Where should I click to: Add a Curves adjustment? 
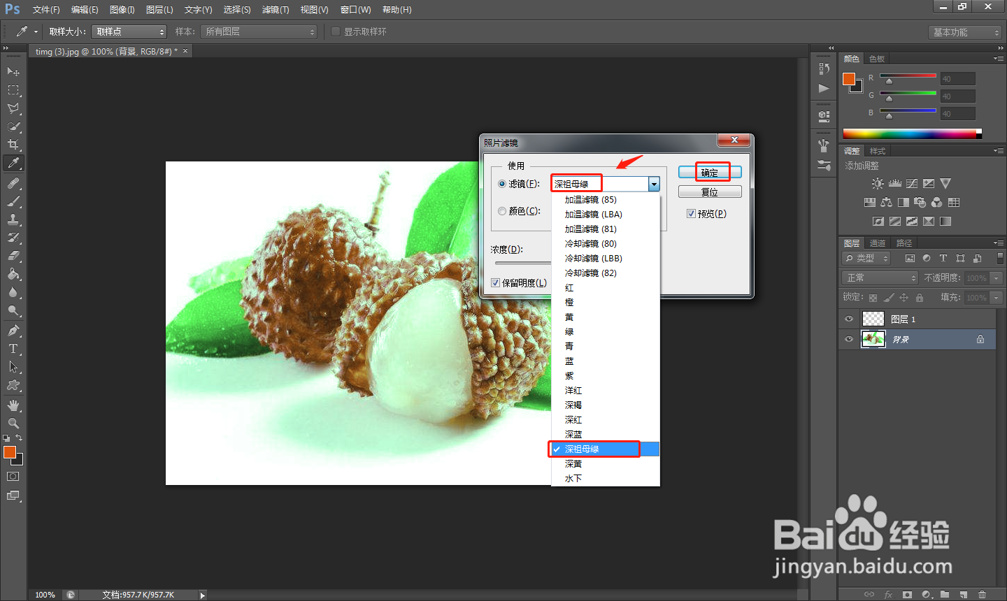point(912,184)
